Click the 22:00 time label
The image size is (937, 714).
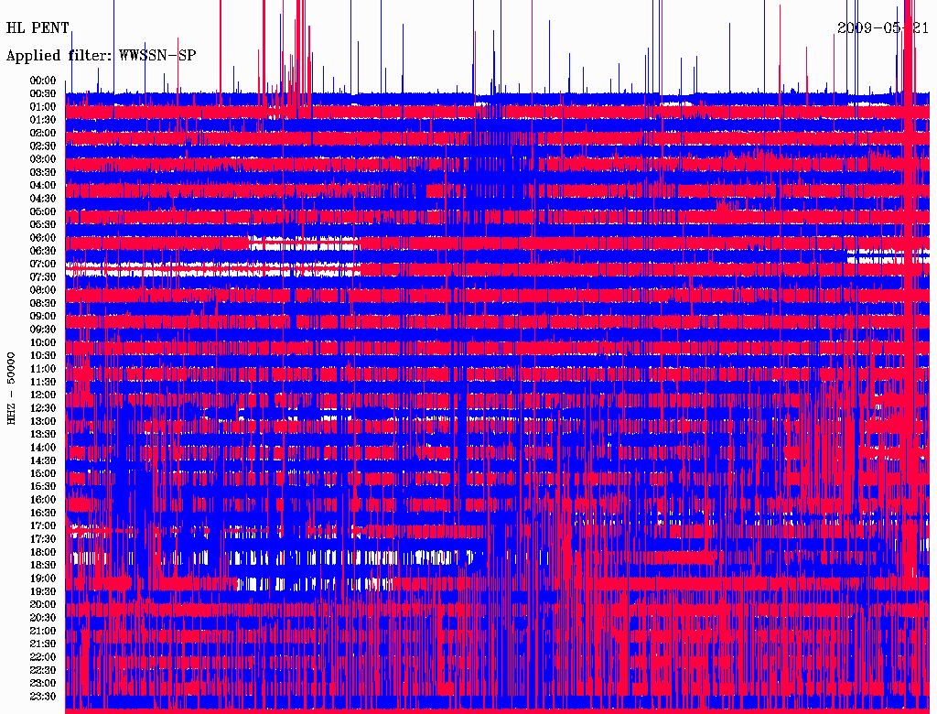(43, 657)
